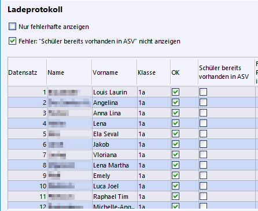
Task: Click the Klasse column header
Action: pyautogui.click(x=154, y=72)
